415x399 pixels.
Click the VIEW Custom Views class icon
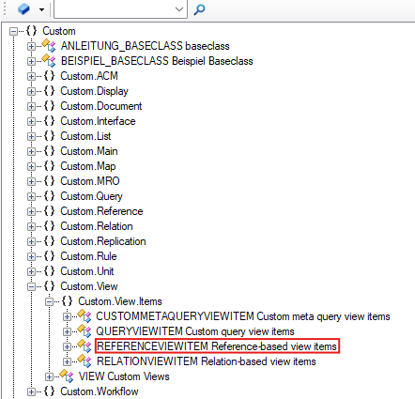67,376
